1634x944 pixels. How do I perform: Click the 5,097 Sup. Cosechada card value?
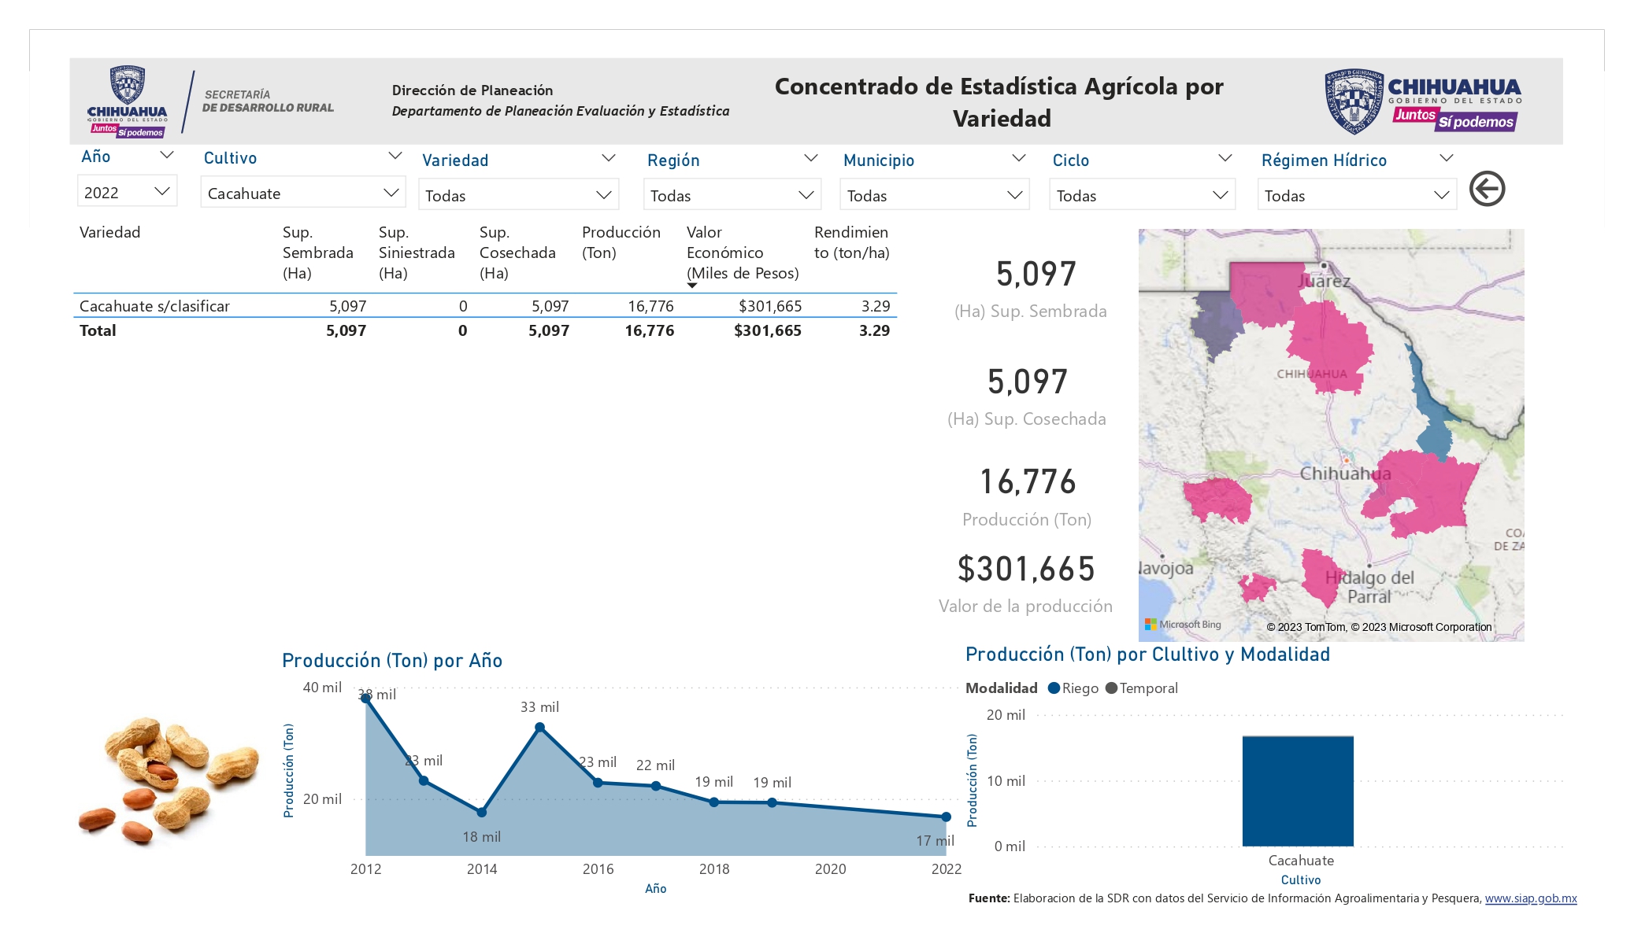tap(1028, 382)
